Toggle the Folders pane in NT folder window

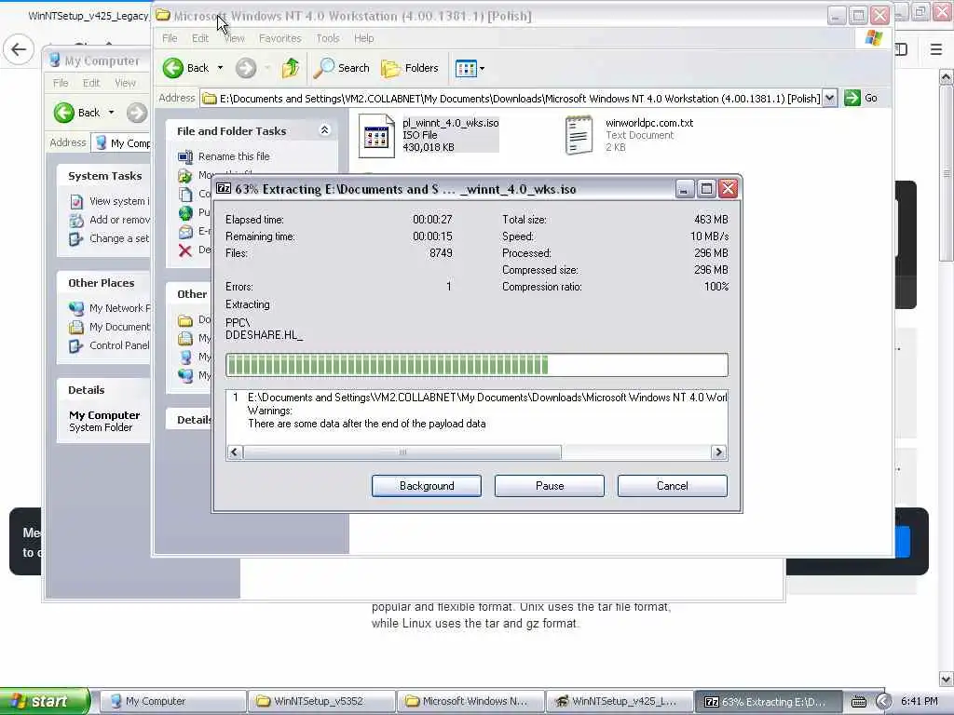tap(410, 68)
